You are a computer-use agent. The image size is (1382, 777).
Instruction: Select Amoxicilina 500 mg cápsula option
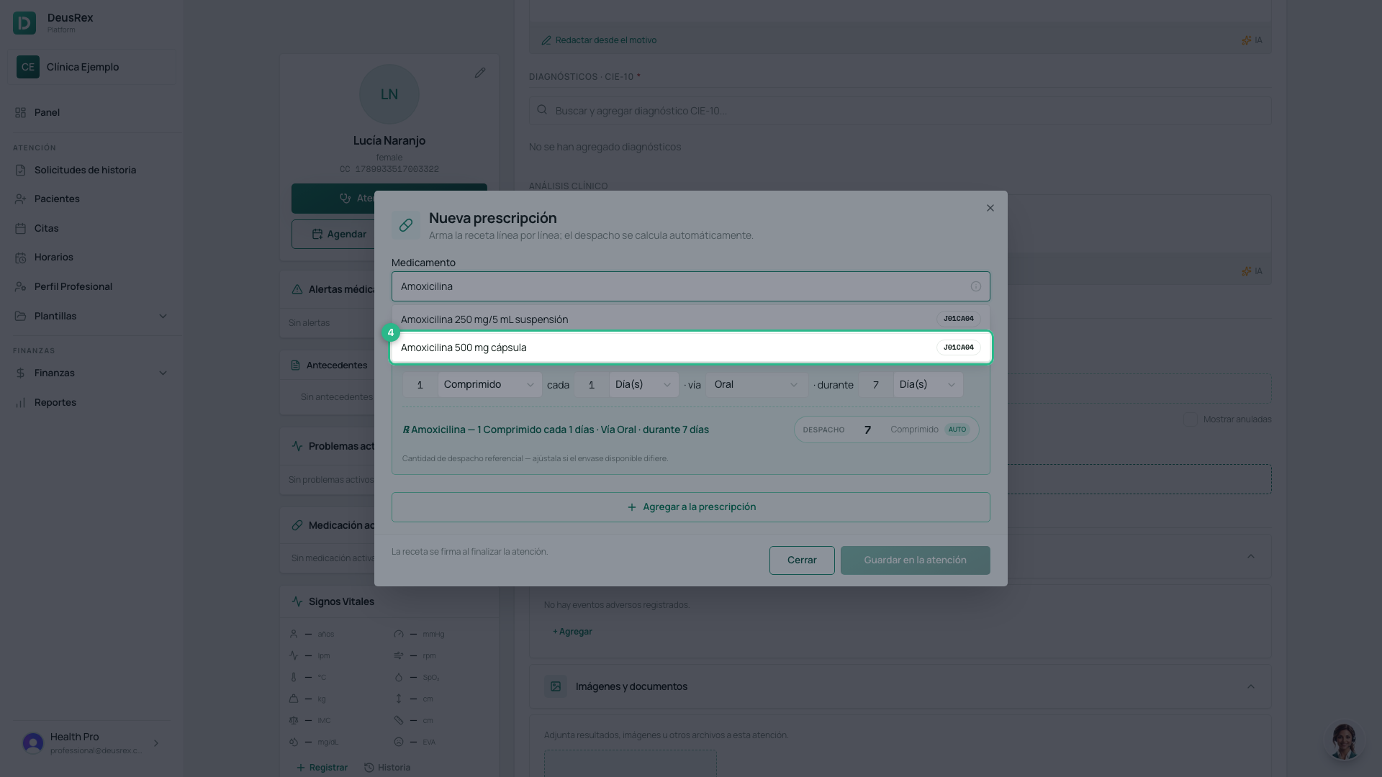[x=691, y=347]
